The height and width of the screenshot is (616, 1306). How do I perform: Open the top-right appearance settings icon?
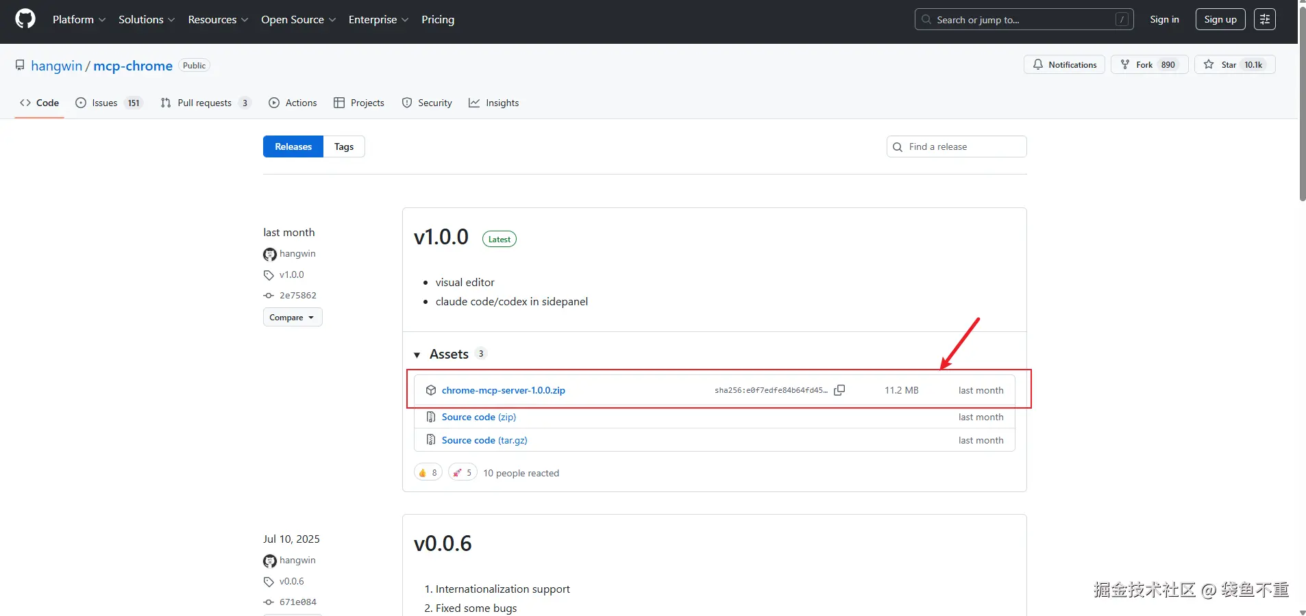click(x=1265, y=19)
